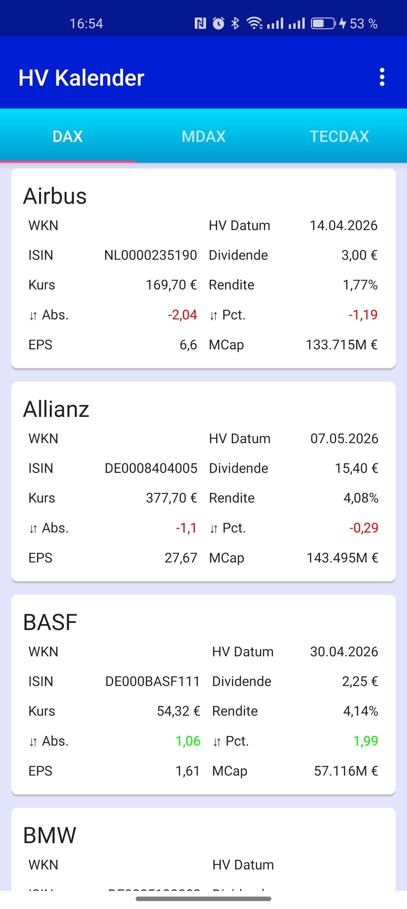Open the Airbus stock card title
This screenshot has height=909, width=407.
pos(55,196)
